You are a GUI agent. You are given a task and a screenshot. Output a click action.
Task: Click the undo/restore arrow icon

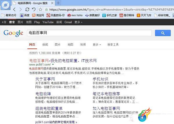tap(34, 10)
